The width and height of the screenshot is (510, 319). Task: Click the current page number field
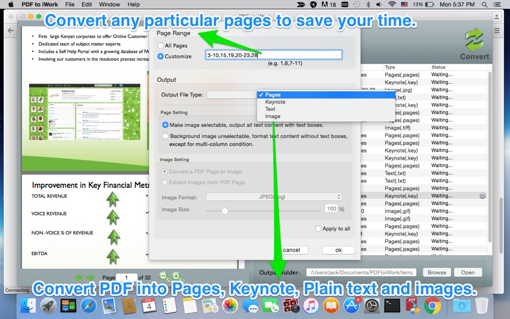click(127, 277)
